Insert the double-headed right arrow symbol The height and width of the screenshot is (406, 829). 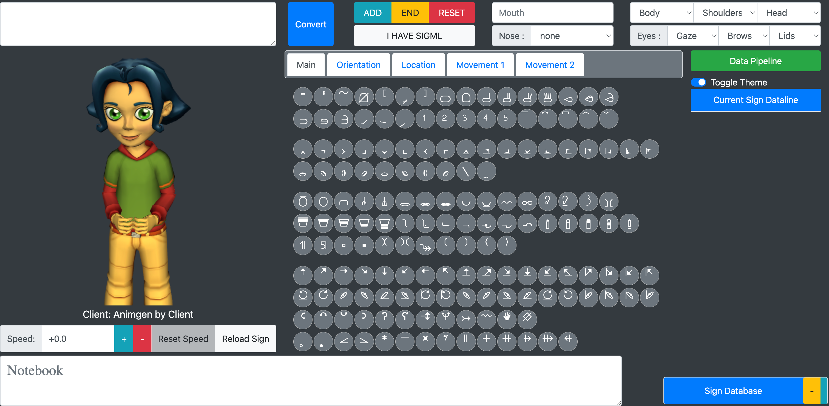click(x=425, y=245)
